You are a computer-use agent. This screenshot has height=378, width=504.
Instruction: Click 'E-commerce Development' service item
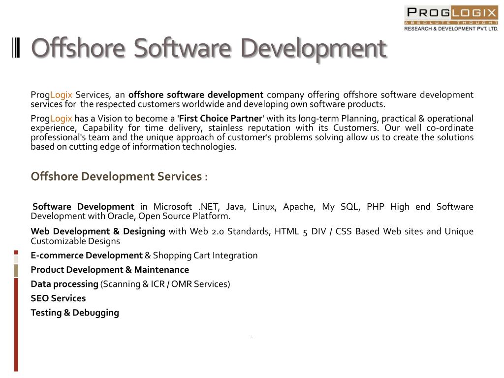pyautogui.click(x=87, y=255)
